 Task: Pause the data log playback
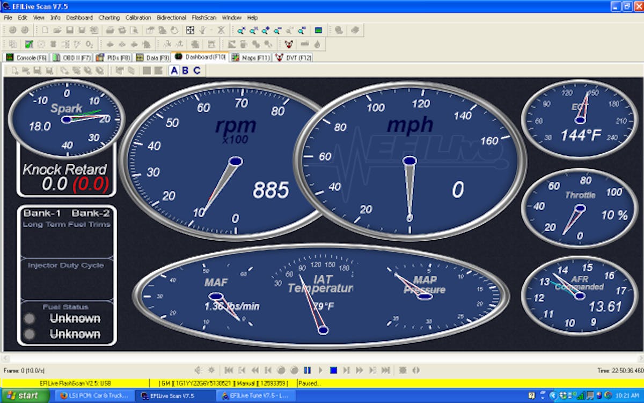(307, 370)
